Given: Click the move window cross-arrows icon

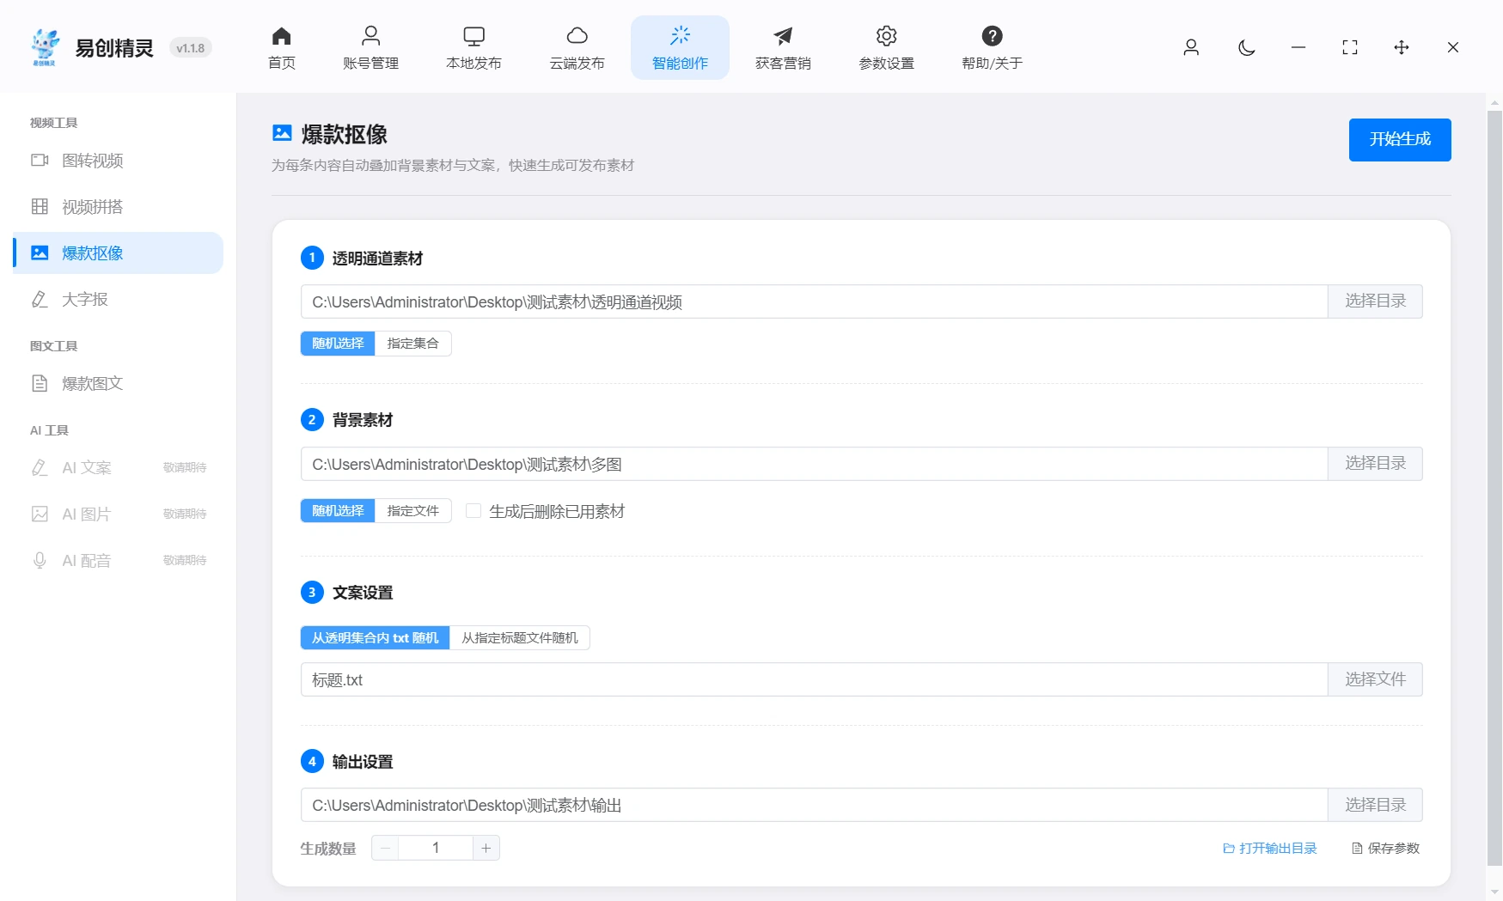Looking at the screenshot, I should (x=1402, y=47).
